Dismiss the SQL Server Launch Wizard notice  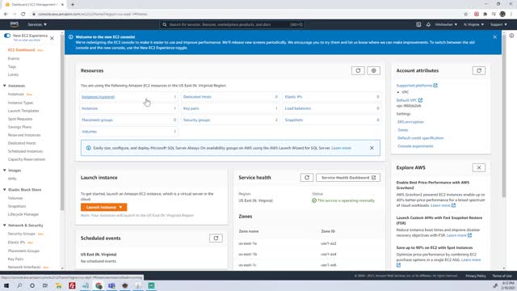(x=372, y=148)
